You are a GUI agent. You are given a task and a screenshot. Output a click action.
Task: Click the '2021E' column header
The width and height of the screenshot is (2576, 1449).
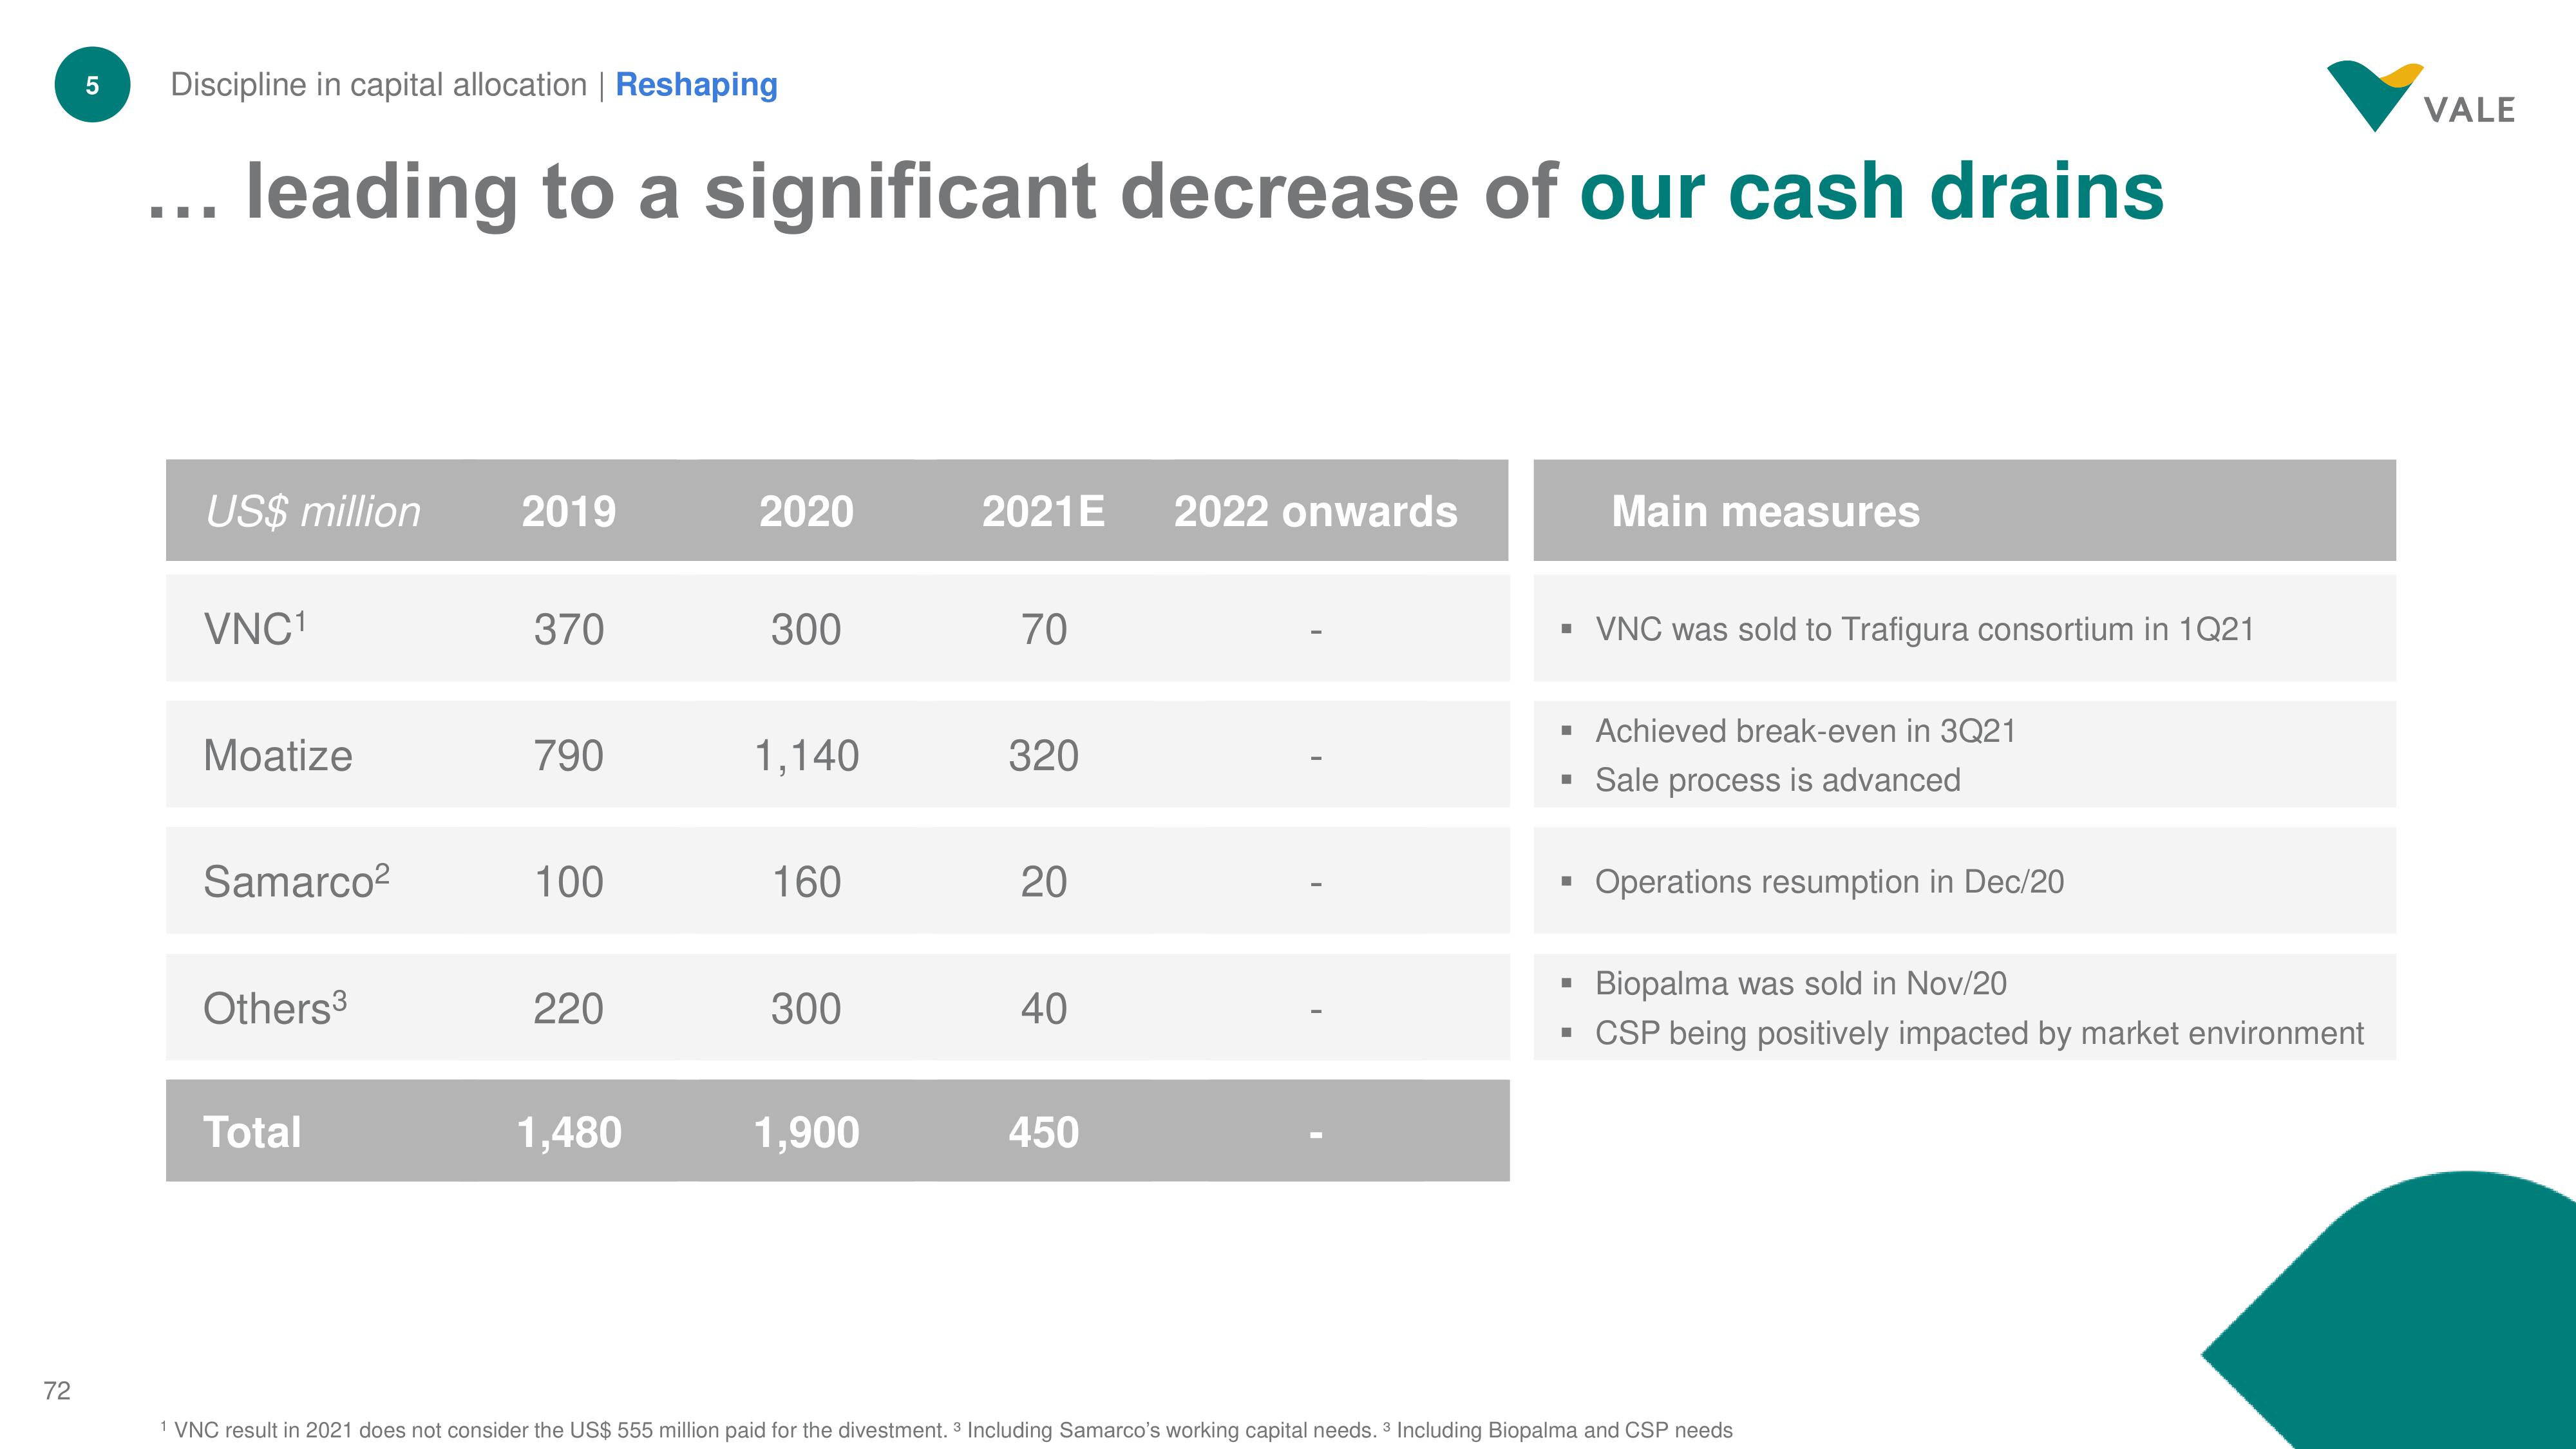coord(1043,511)
